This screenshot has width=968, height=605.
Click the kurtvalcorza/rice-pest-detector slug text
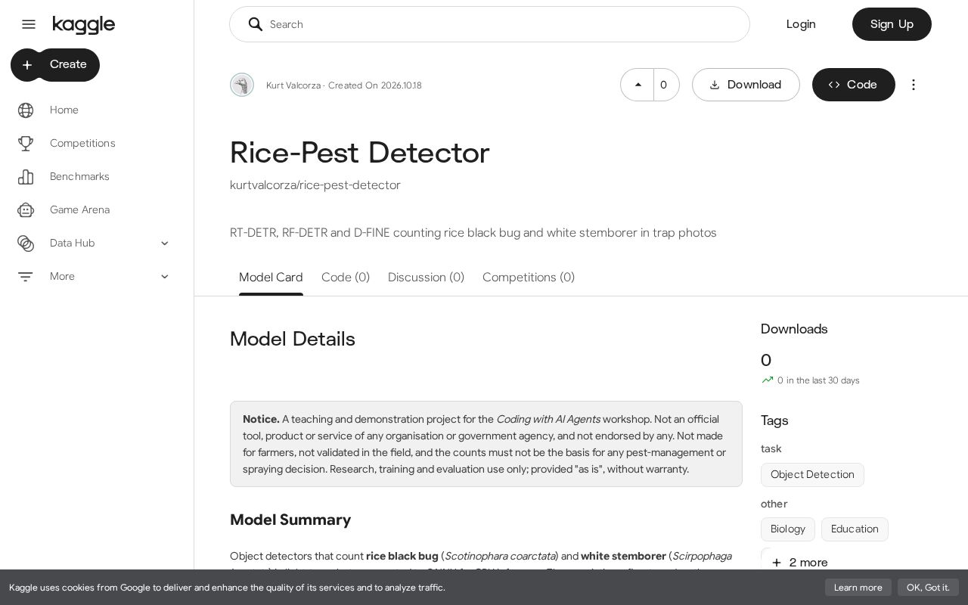coord(315,185)
